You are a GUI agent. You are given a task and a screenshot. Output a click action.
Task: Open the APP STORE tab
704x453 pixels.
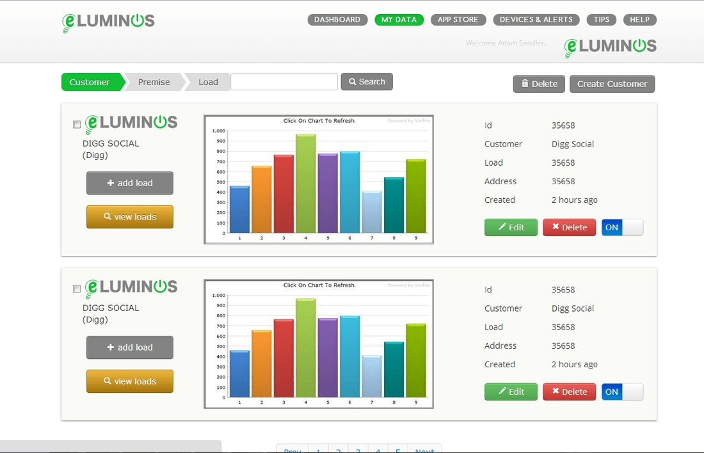(x=458, y=19)
